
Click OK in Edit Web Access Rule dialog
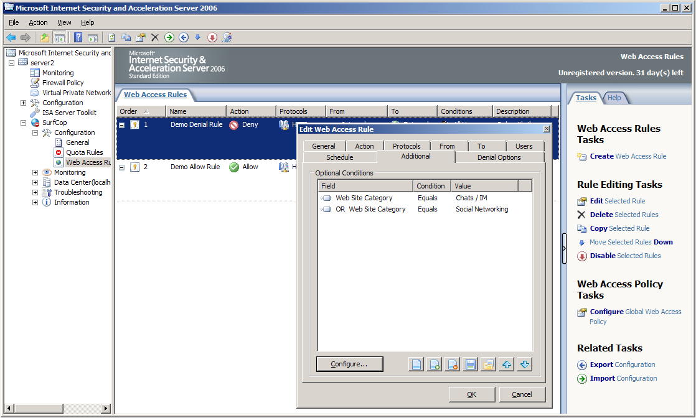471,394
